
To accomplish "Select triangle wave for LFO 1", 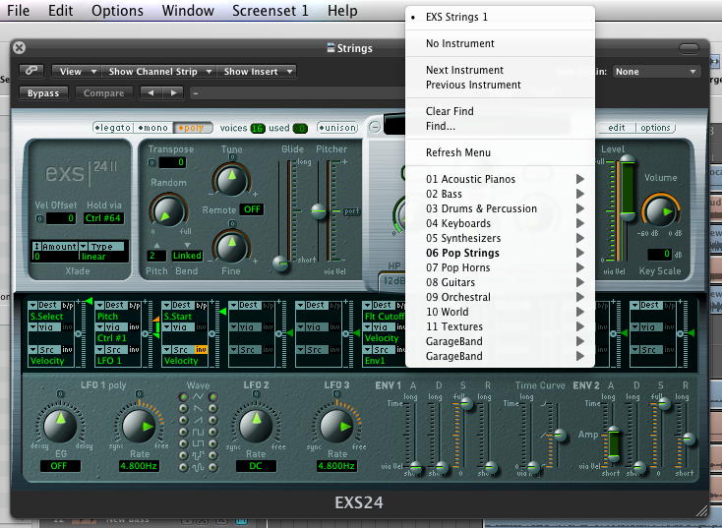I will click(x=183, y=397).
